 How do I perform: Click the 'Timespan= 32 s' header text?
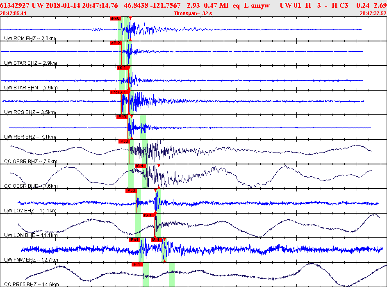(x=193, y=14)
